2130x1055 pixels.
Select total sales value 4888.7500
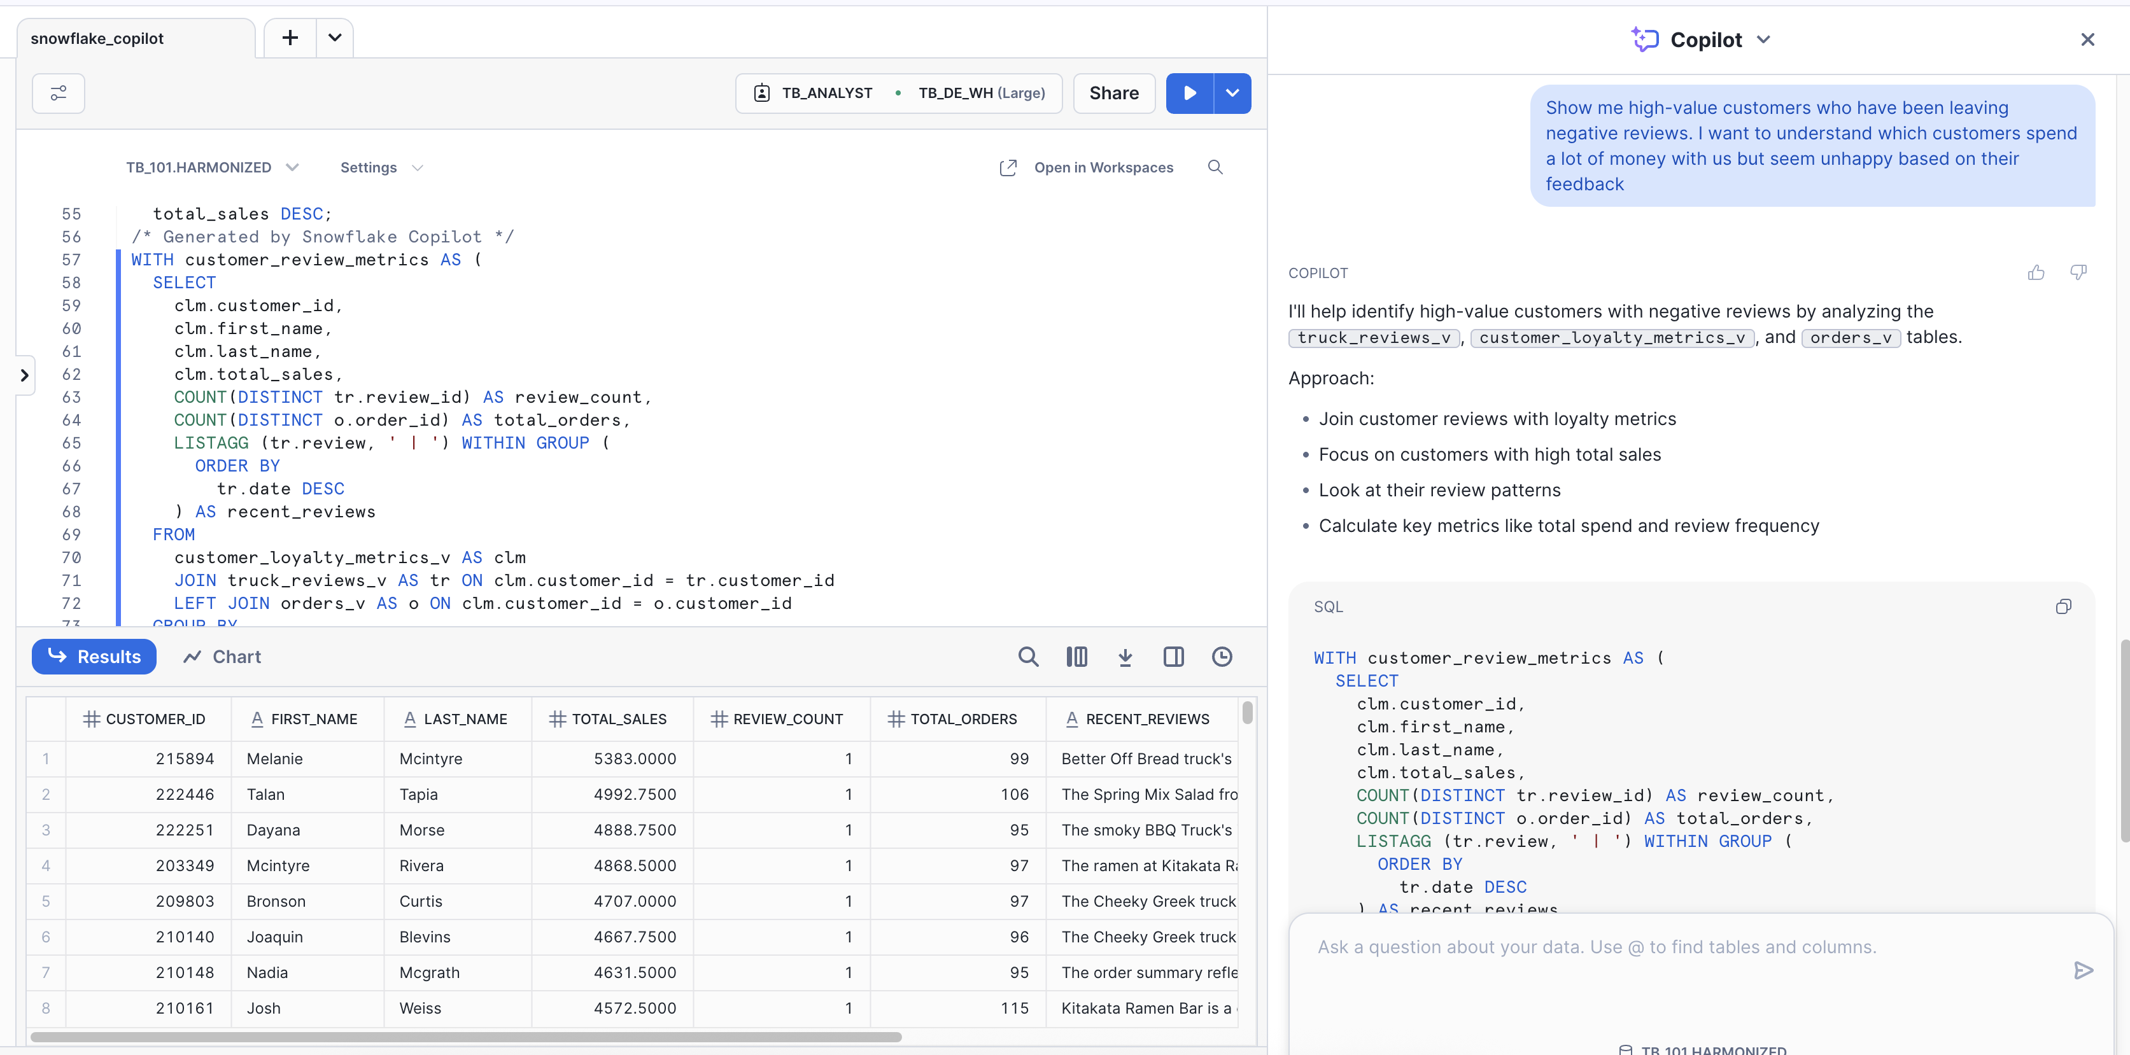click(612, 830)
